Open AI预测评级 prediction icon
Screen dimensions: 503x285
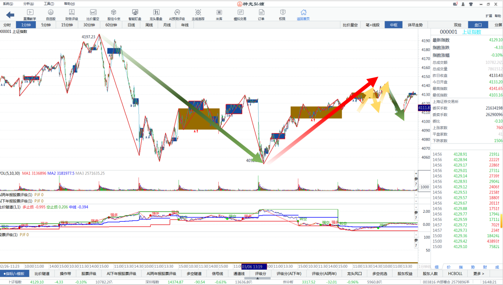[177, 15]
